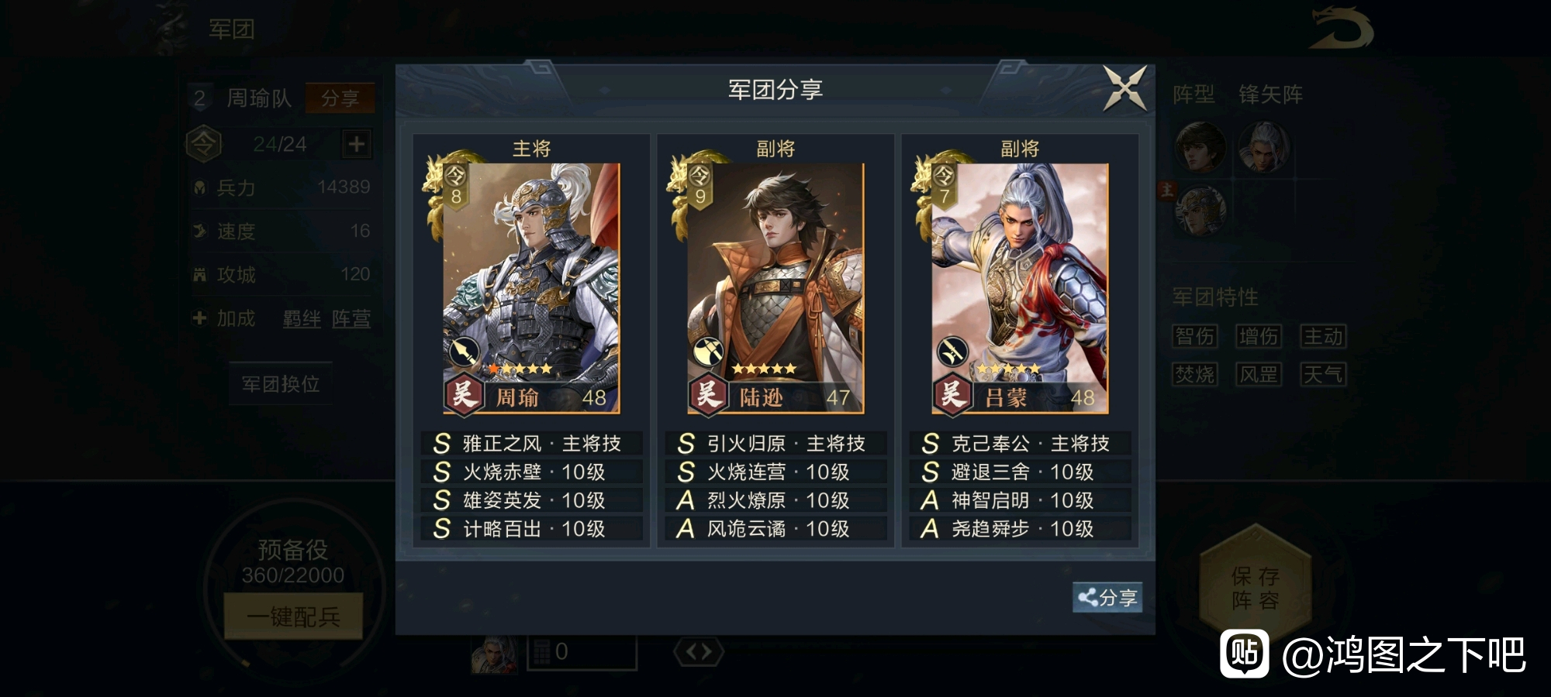
Task: Click the 吕蒙 sword troop-type icon
Action: pos(952,352)
